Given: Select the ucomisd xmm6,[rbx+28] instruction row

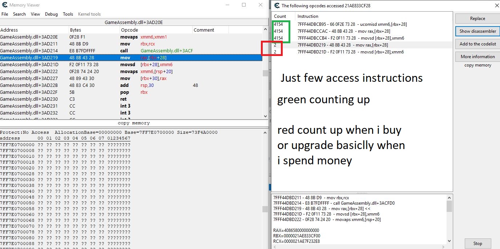Looking at the screenshot, I should point(352,24).
